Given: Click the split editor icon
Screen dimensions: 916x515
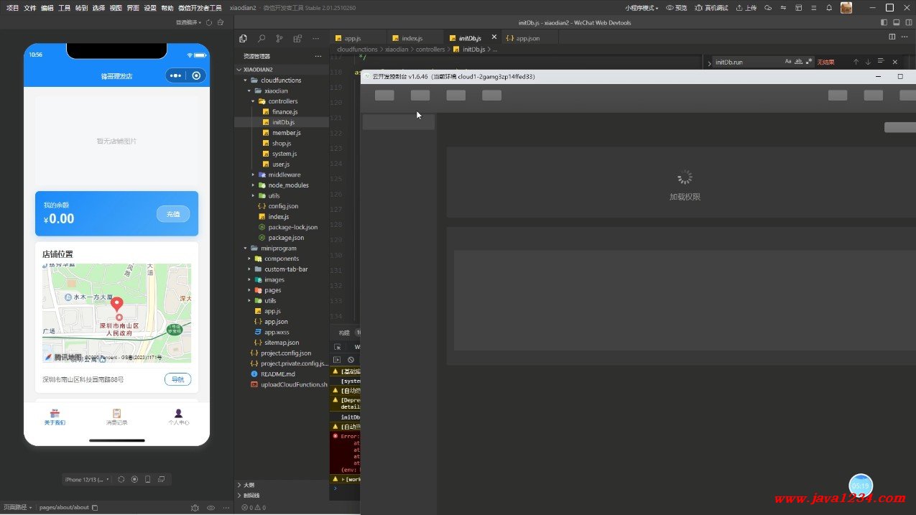Looking at the screenshot, I should pos(892,37).
